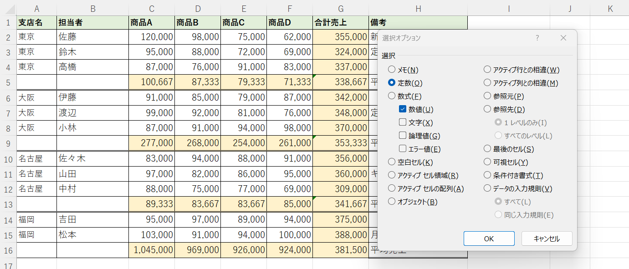Click the help (?) icon in dialog
Viewport: 629px width, 269px height.
pyautogui.click(x=537, y=38)
